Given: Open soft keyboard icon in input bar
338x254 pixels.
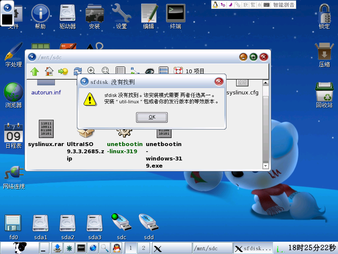Looking at the screenshot, I should click(x=267, y=5).
